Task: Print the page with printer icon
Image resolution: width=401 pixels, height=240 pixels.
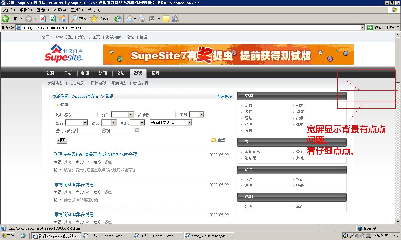Action: point(142,19)
